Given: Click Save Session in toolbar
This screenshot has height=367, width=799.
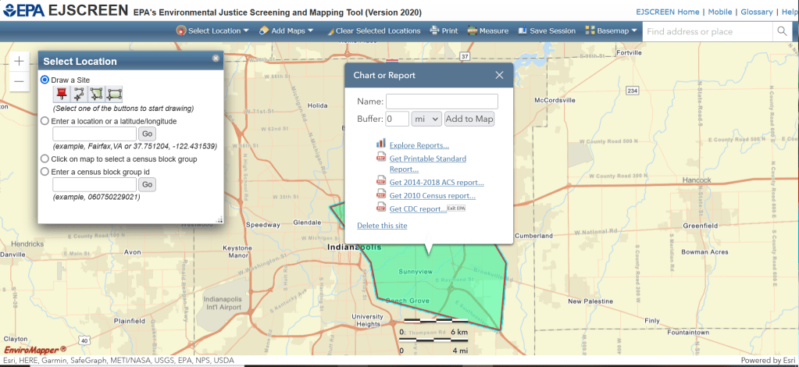Looking at the screenshot, I should [x=547, y=30].
